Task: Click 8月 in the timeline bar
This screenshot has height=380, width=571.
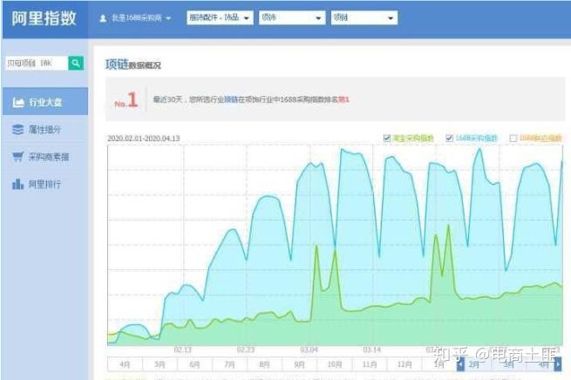Action: pos(264,364)
